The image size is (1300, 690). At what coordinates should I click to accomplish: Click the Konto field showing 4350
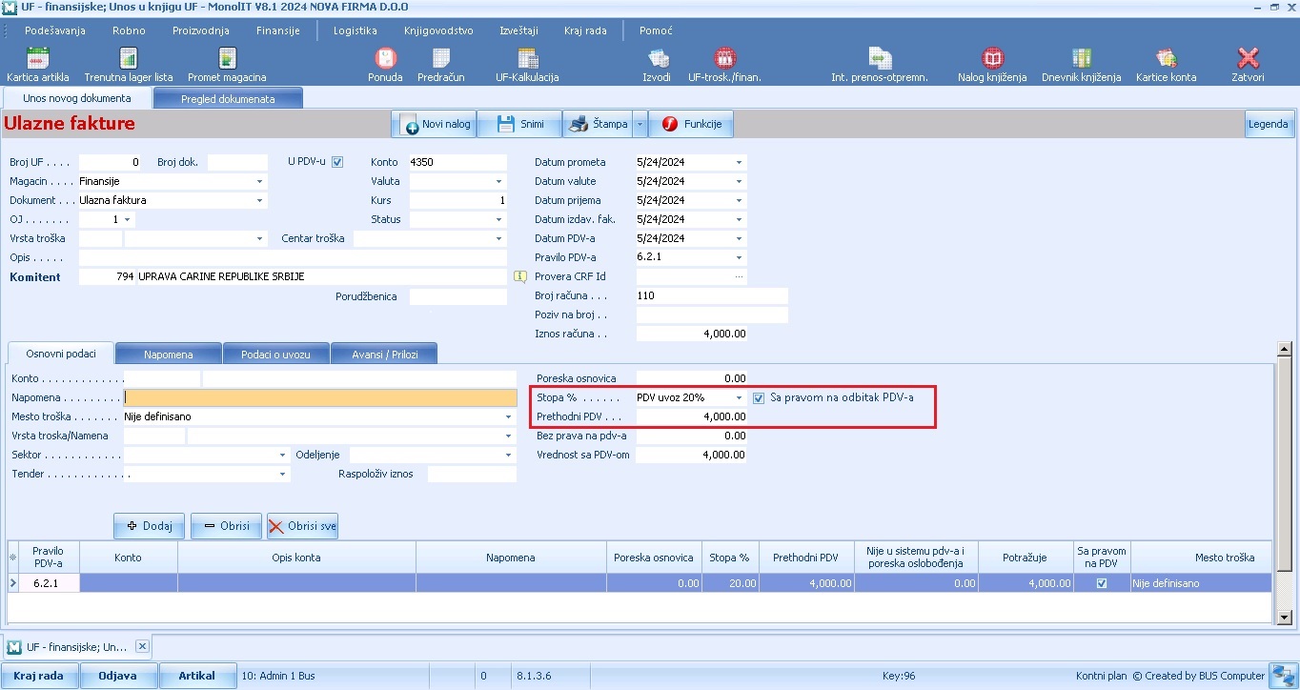[457, 162]
